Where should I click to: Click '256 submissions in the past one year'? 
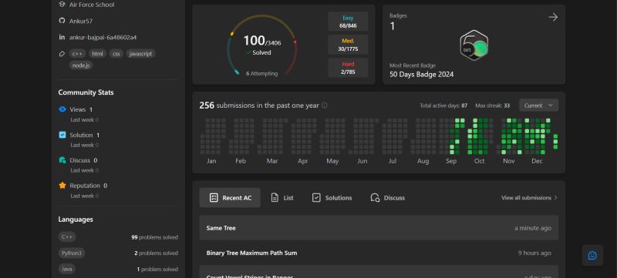point(259,106)
